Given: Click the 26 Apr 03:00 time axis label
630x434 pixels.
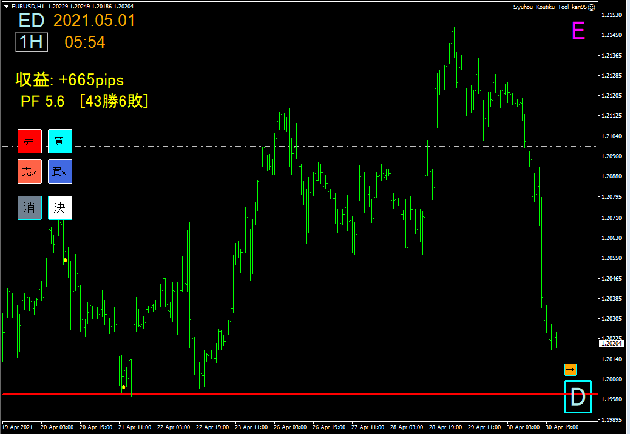Looking at the screenshot, I should 290,427.
